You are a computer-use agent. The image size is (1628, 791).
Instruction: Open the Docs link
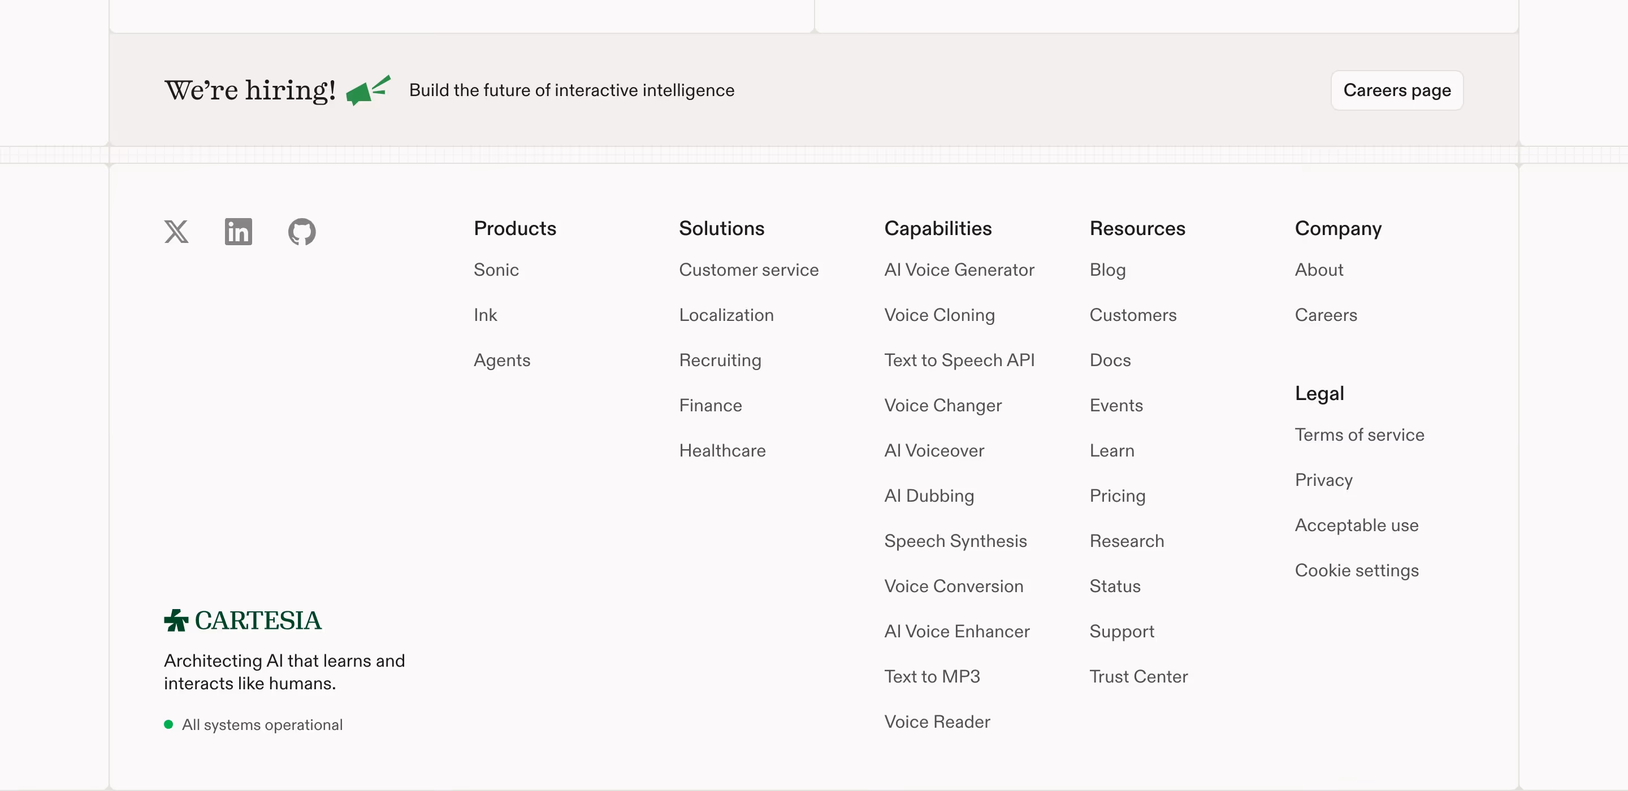click(1110, 360)
